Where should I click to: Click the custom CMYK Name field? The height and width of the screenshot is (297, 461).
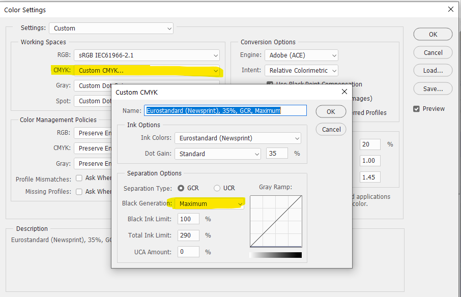coord(225,110)
